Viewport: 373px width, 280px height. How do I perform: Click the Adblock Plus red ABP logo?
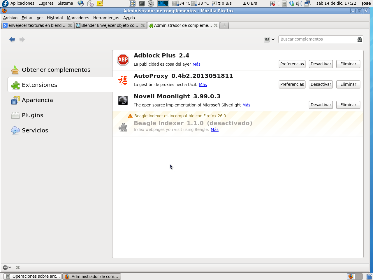click(123, 60)
